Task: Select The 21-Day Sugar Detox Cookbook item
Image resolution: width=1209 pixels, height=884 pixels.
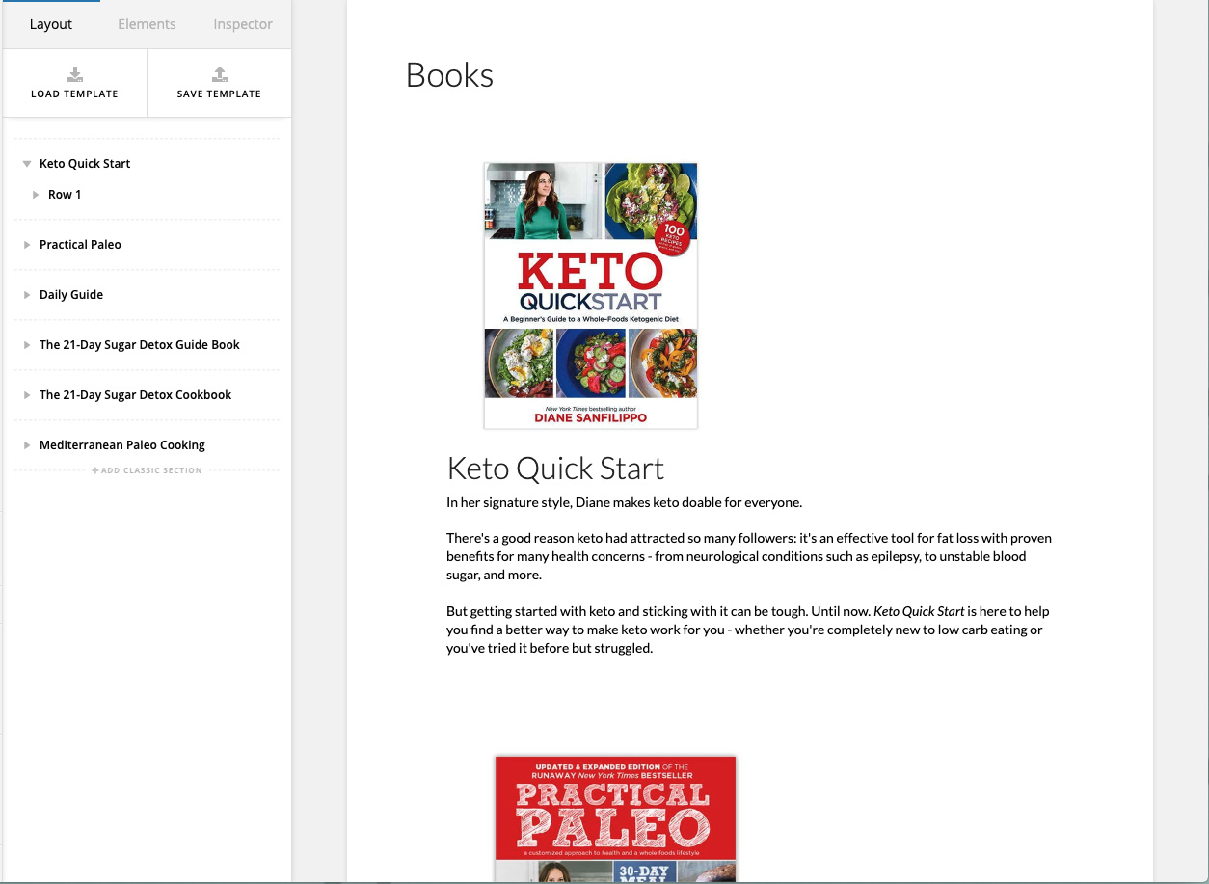Action: (136, 395)
